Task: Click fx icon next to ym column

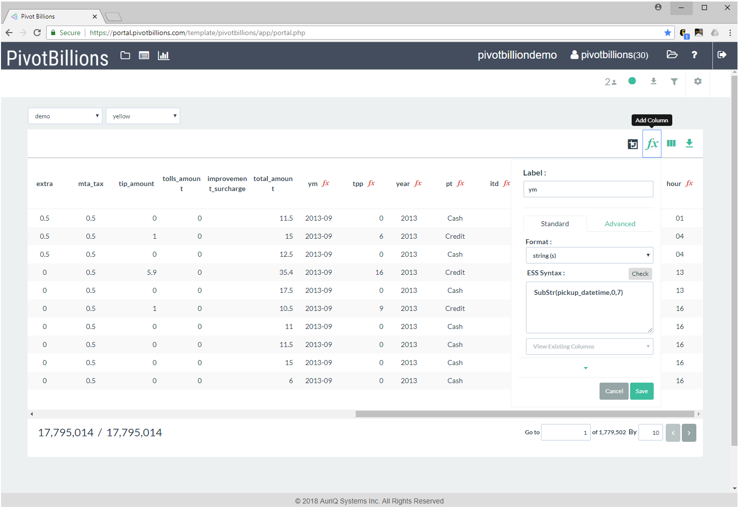Action: coord(326,184)
